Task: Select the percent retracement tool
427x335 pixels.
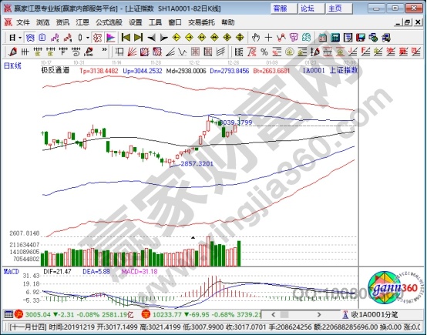Action: tap(264, 52)
